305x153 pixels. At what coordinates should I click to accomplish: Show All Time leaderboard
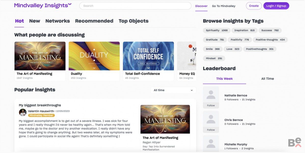(x=268, y=79)
